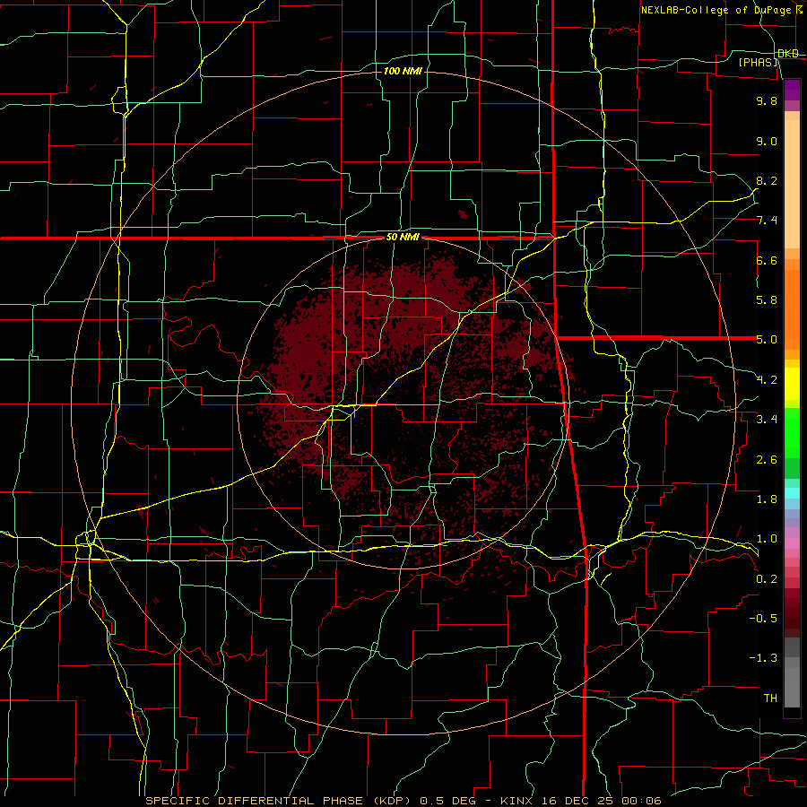The width and height of the screenshot is (807, 807).
Task: Click the 100 NMI range ring label
Action: pos(403,71)
